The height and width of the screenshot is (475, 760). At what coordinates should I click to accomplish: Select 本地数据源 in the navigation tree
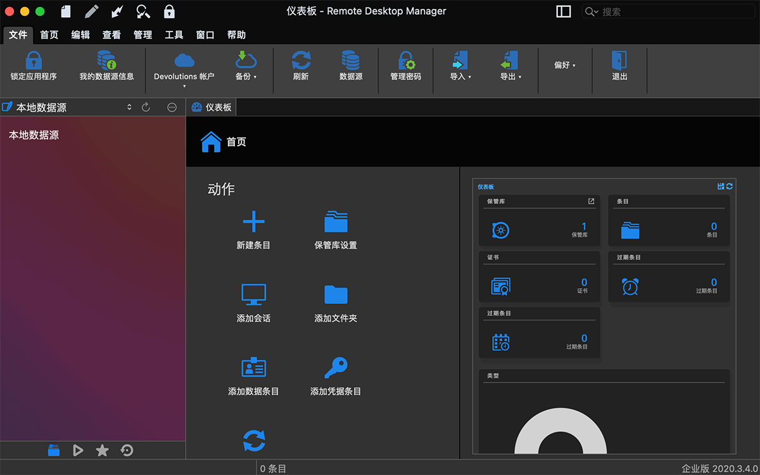tap(34, 135)
